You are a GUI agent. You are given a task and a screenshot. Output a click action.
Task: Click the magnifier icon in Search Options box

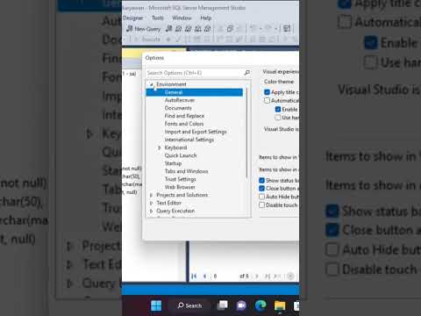[x=246, y=73]
